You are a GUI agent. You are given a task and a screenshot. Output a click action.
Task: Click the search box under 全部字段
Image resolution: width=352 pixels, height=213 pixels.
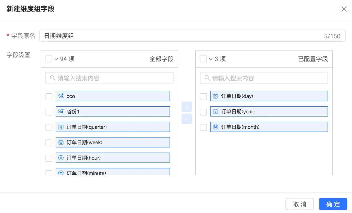point(109,78)
